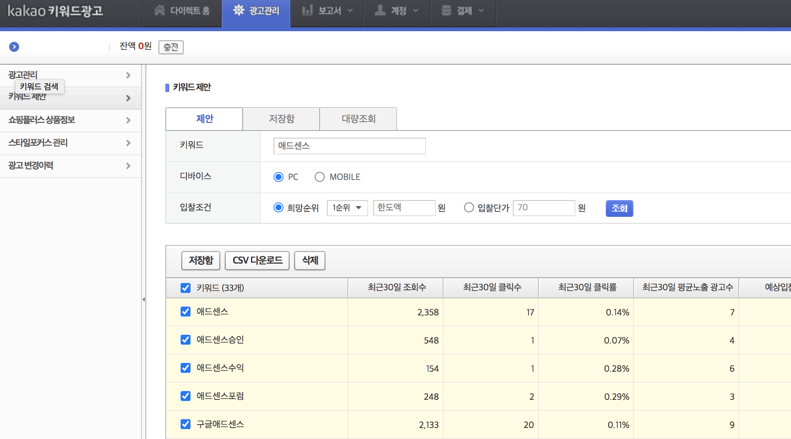The image size is (791, 439).
Task: Select the MOBILE device radio button
Action: 320,177
